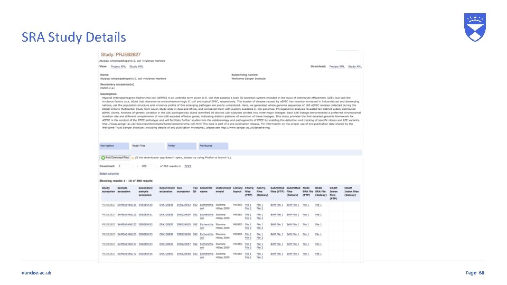Open the Navigation tab
The height and width of the screenshot is (285, 507).
point(114,146)
